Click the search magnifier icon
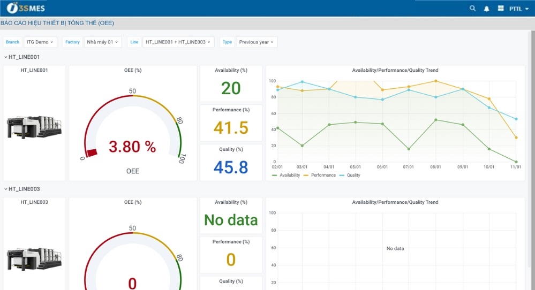535x290 pixels. pos(472,9)
